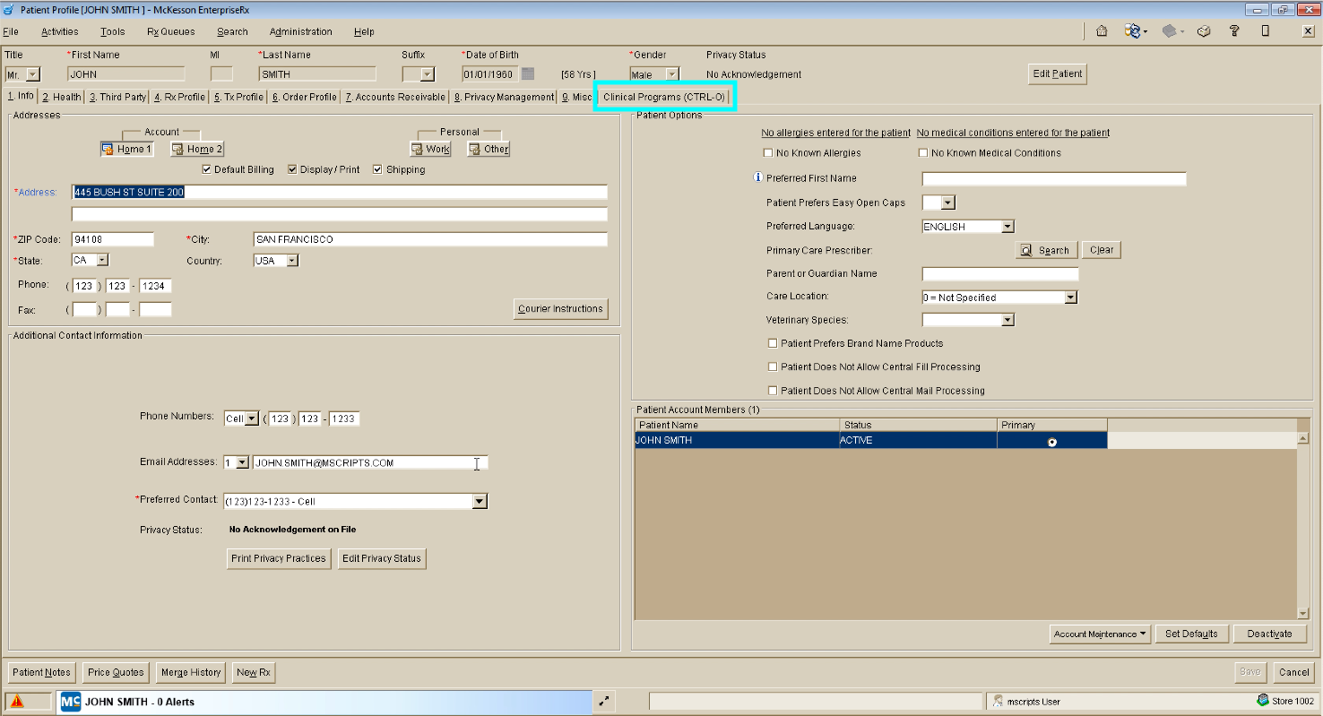This screenshot has height=716, width=1323.
Task: Open the Rx Queues menu
Action: pyautogui.click(x=171, y=31)
